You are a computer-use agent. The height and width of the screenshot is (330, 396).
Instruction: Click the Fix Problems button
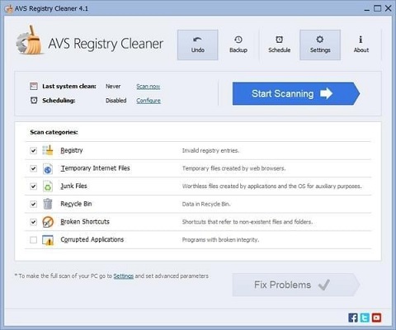pos(296,285)
